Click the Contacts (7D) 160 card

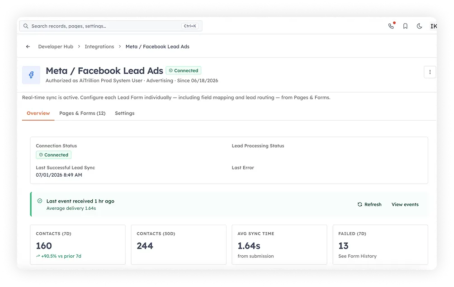pos(78,245)
